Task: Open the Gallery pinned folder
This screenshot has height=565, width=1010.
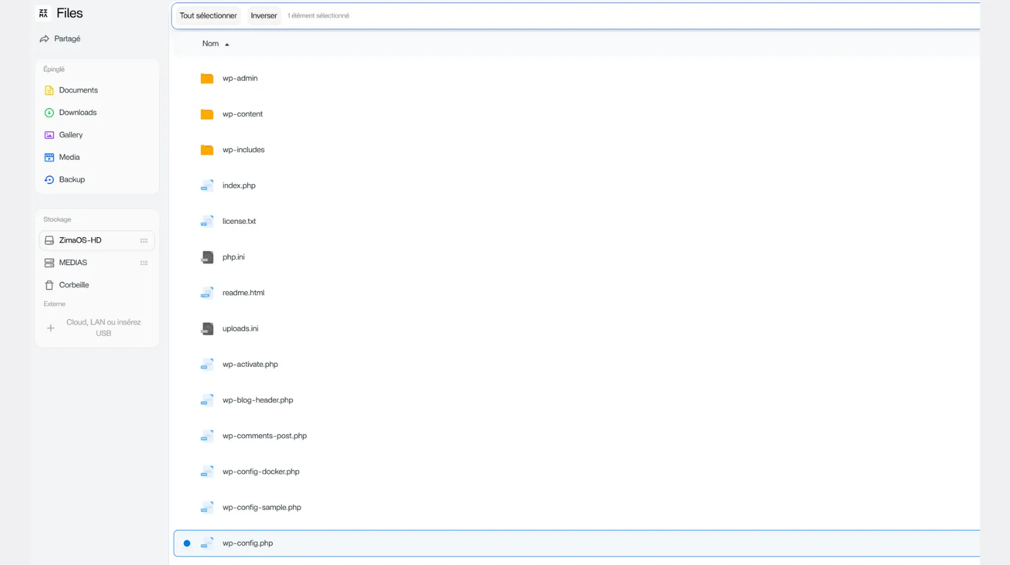Action: [x=70, y=135]
